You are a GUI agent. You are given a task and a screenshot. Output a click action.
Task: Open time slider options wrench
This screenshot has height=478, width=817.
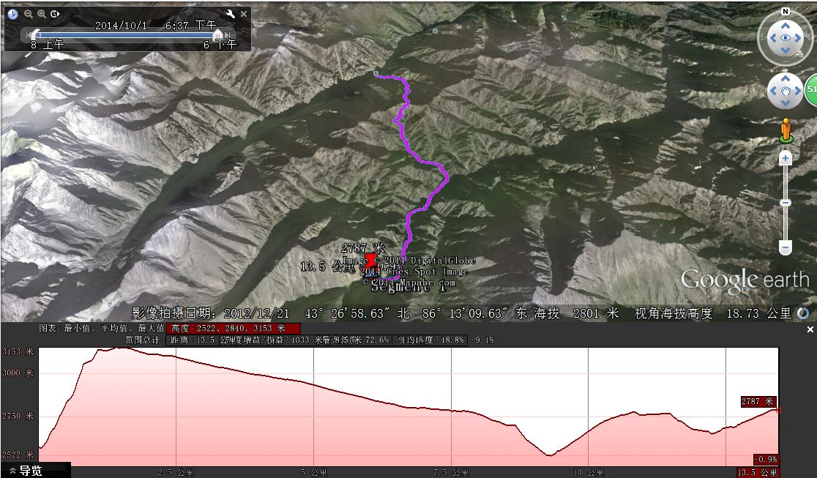coord(231,14)
